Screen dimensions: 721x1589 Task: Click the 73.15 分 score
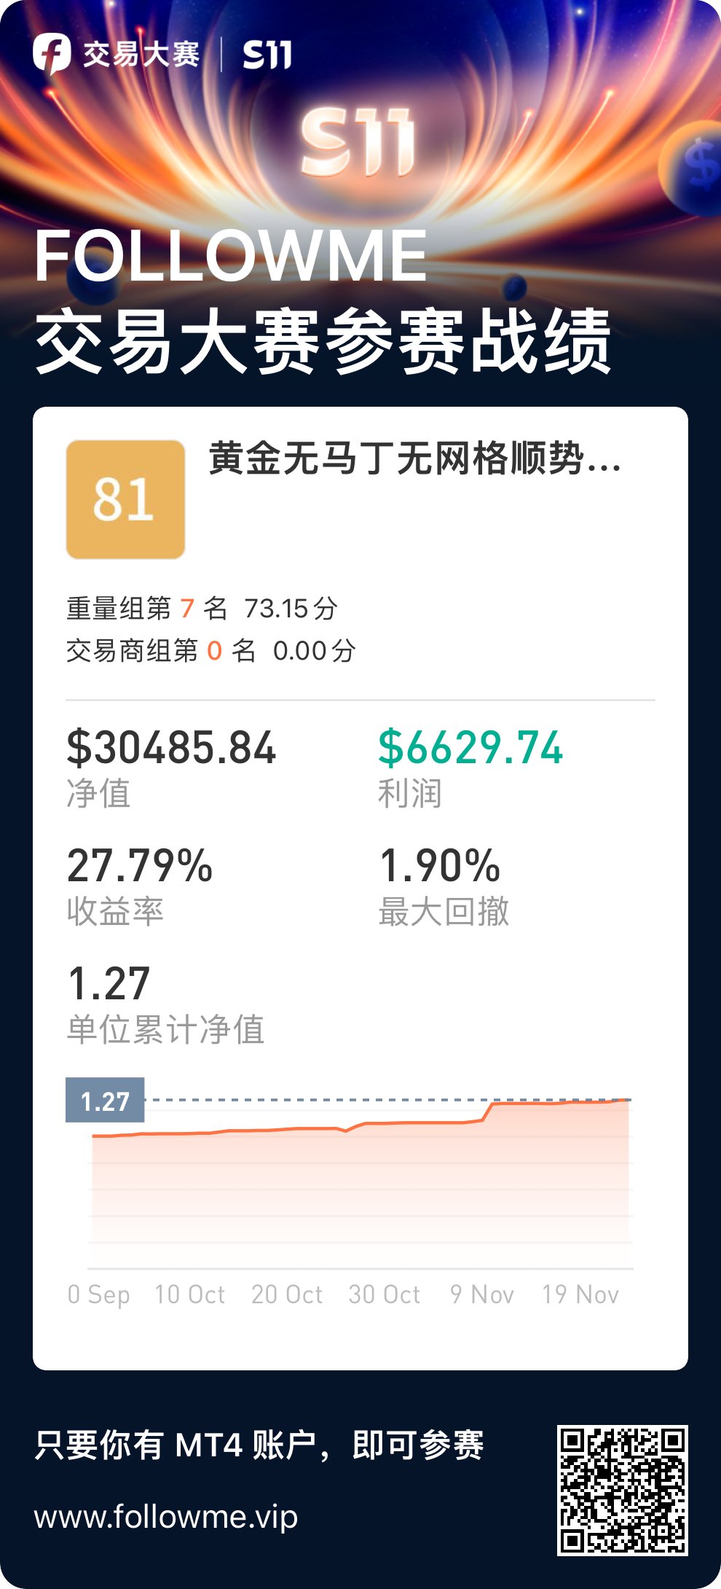(x=291, y=608)
